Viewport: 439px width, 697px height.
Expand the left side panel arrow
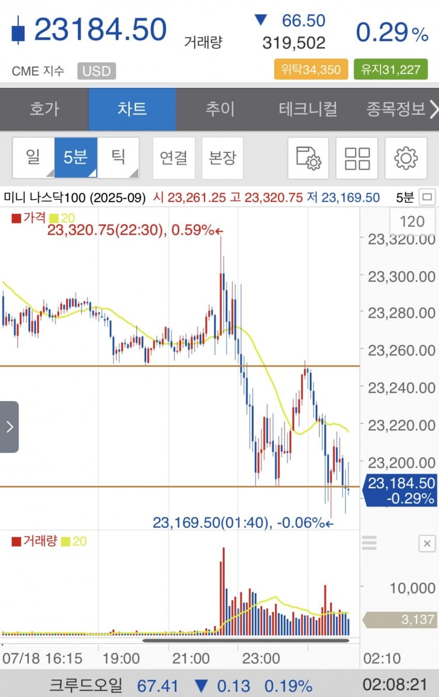click(9, 427)
